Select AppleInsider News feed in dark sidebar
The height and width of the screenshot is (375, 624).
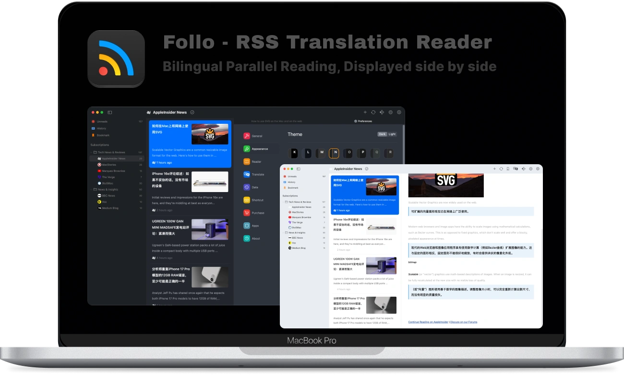117,158
